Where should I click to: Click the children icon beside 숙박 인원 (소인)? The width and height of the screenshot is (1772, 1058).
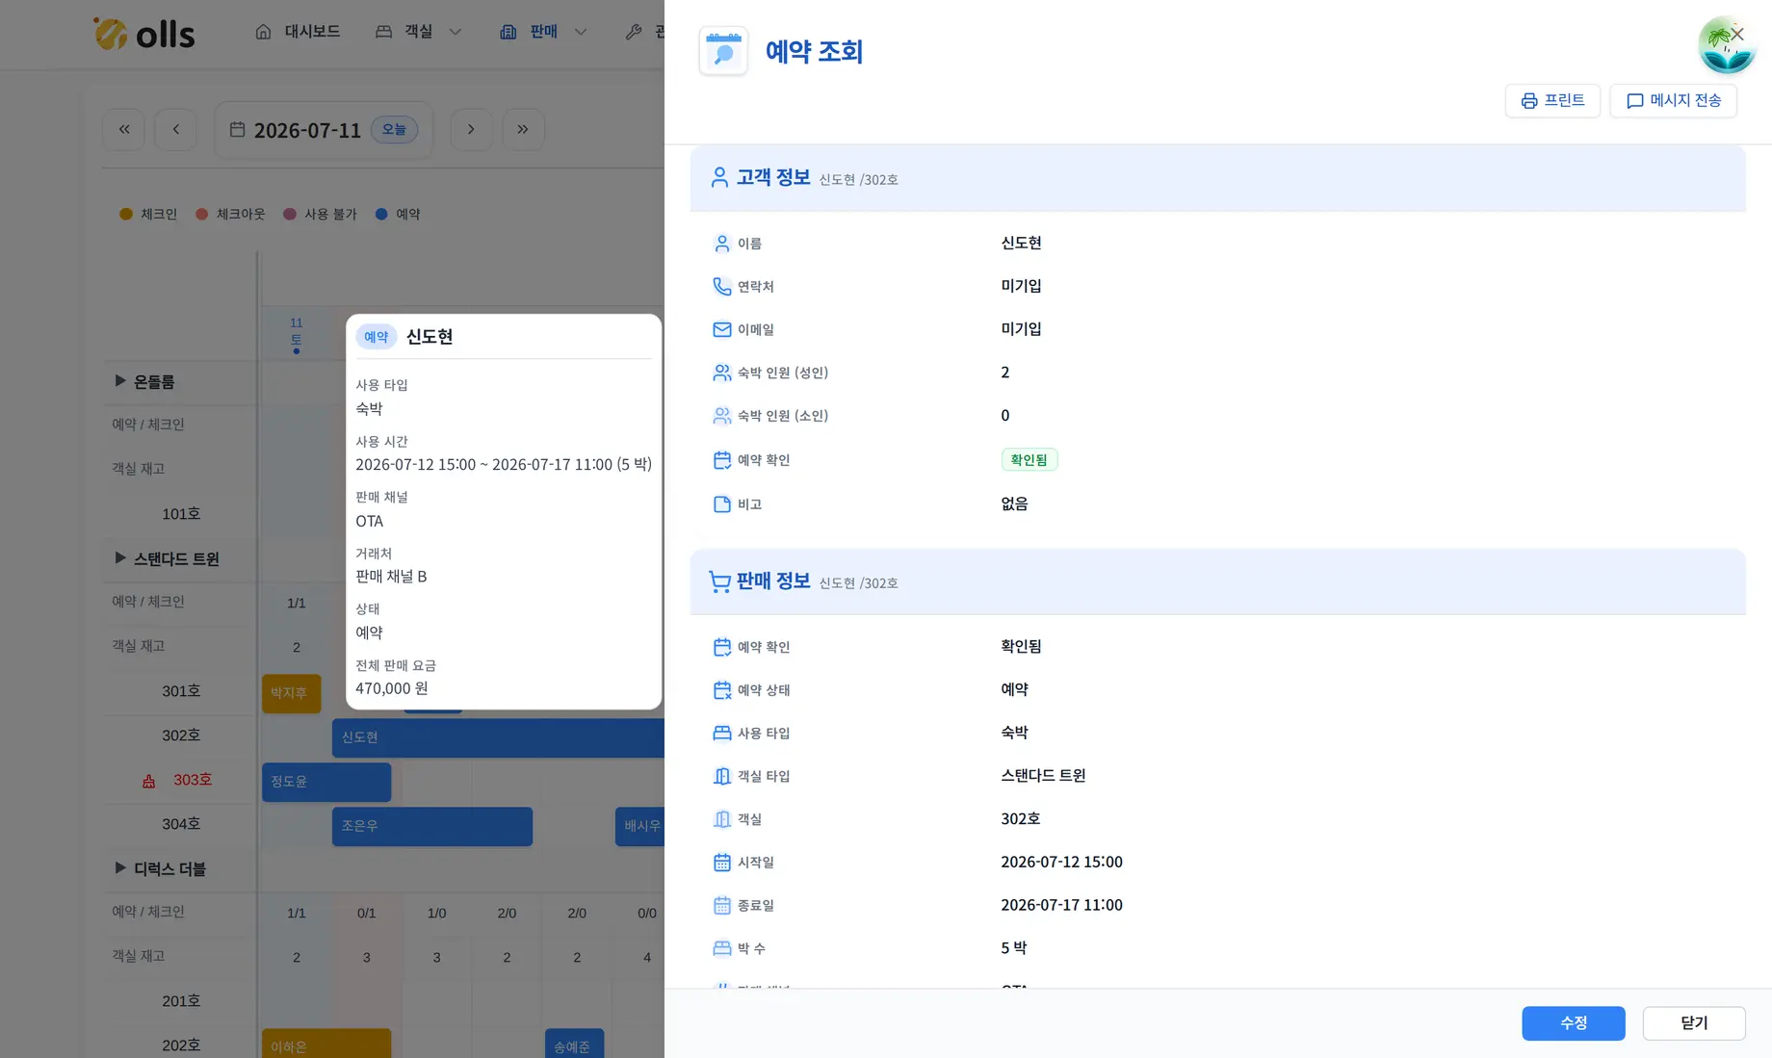click(x=722, y=416)
